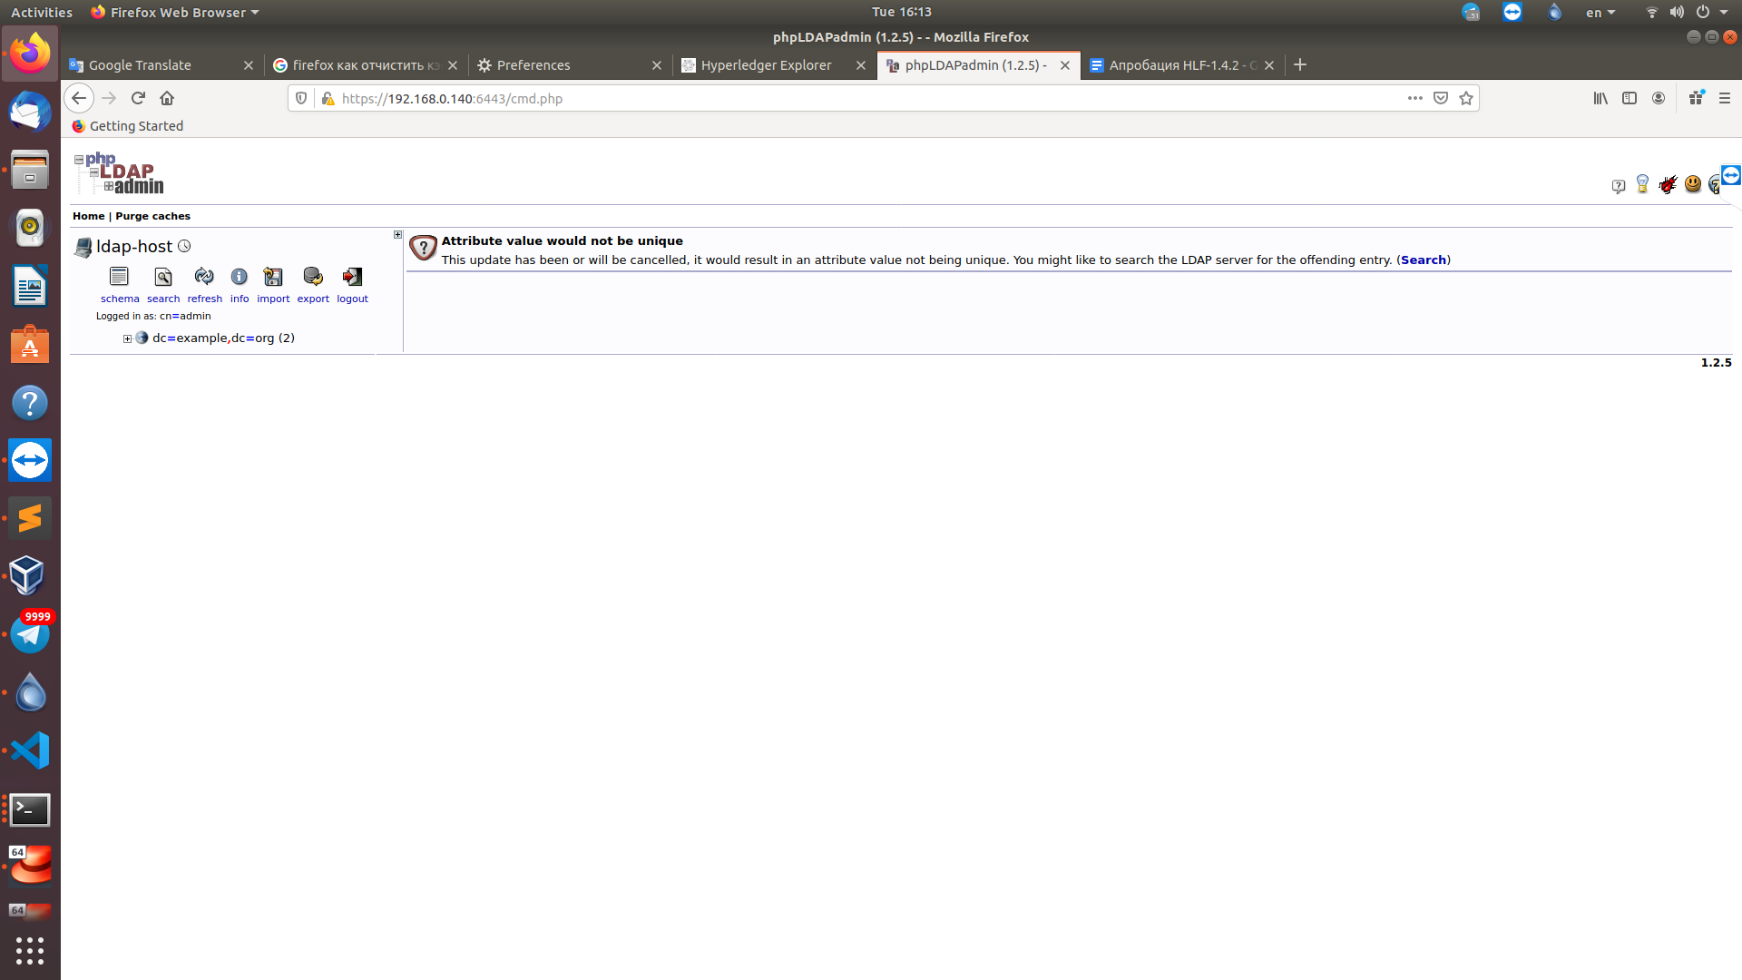Screen dimensions: 1742x980
Task: Expand the dc=example,dc=org tree node
Action: pyautogui.click(x=128, y=338)
